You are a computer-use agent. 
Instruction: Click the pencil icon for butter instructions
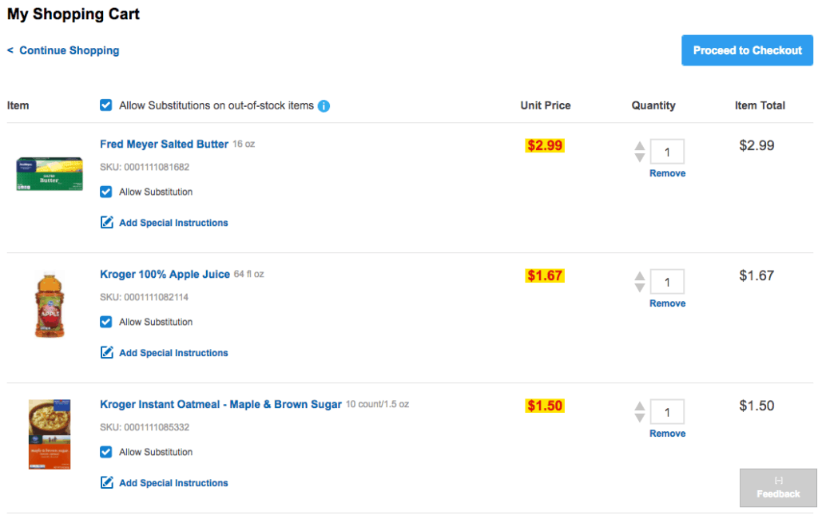pyautogui.click(x=106, y=223)
